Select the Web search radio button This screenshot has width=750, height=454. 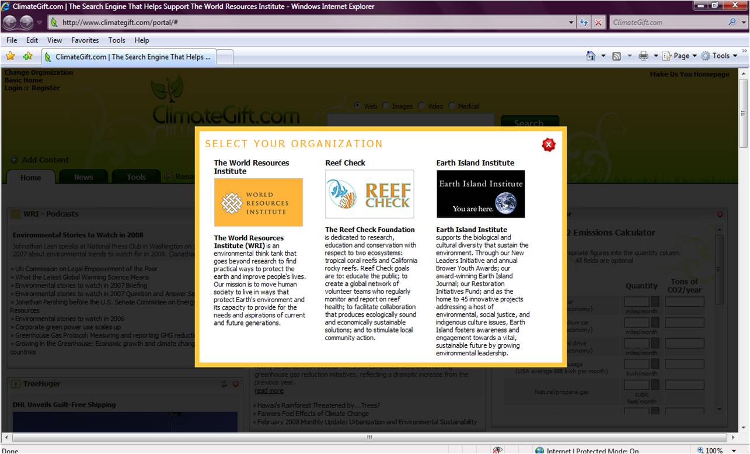coord(358,106)
